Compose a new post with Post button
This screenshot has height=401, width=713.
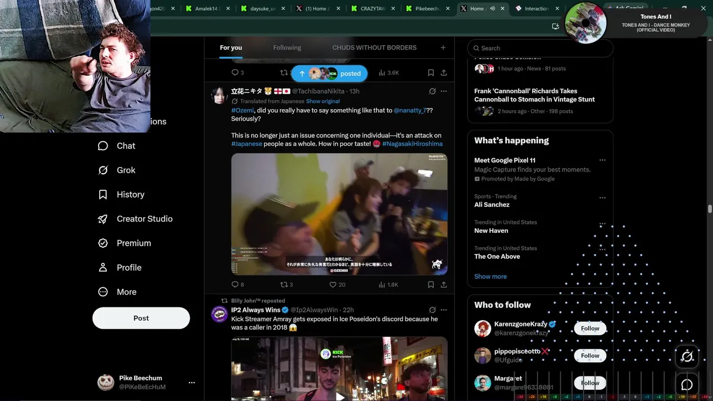[141, 318]
